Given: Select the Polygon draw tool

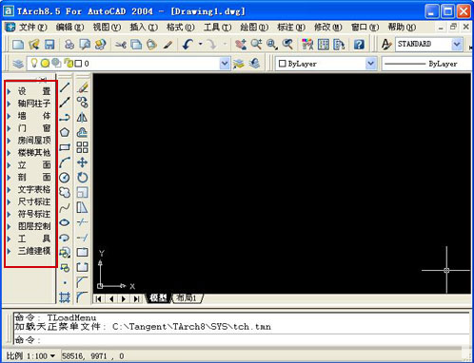Looking at the screenshot, I should point(65,132).
